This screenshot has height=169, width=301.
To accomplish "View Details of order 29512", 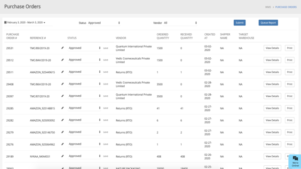I will pyautogui.click(x=272, y=60).
